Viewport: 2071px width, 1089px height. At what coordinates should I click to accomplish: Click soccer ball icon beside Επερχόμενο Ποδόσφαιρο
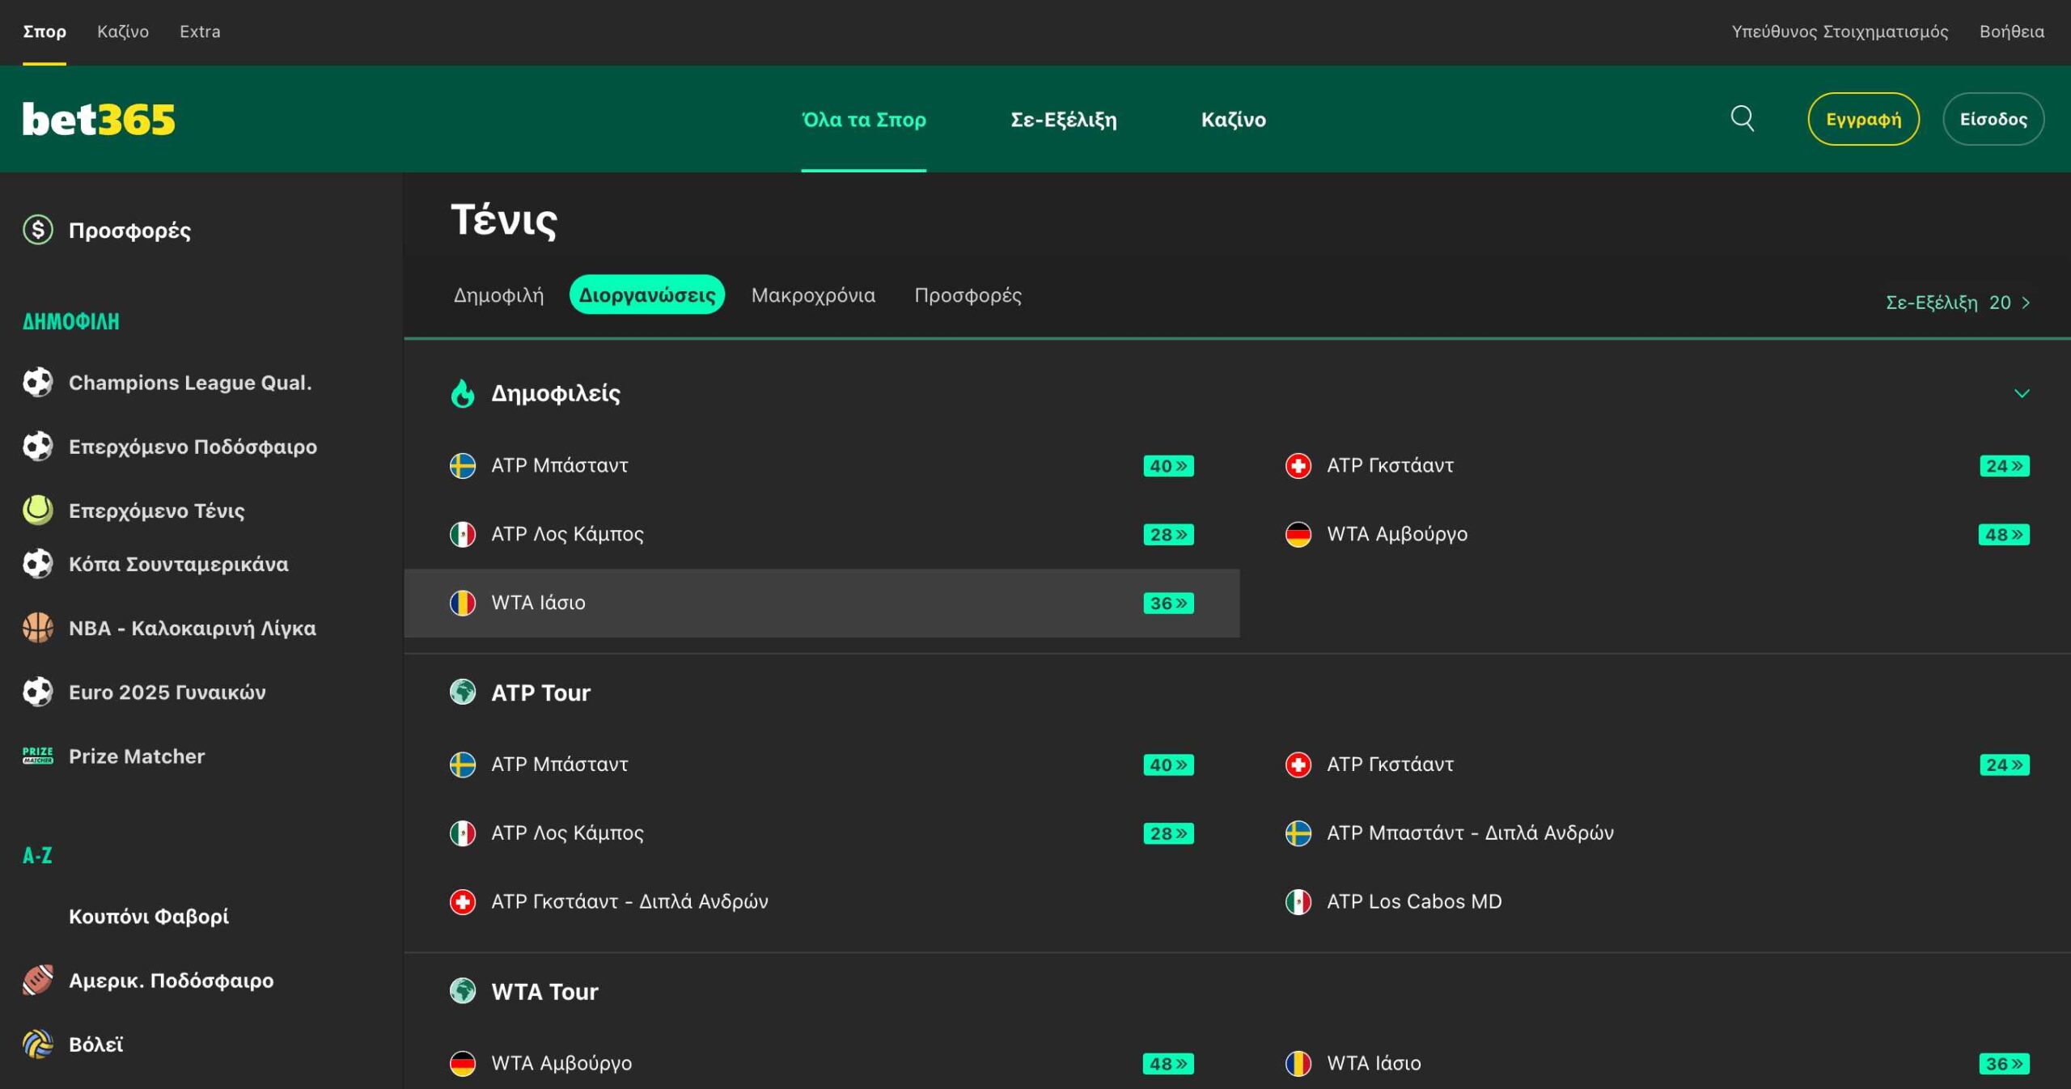pyautogui.click(x=38, y=446)
